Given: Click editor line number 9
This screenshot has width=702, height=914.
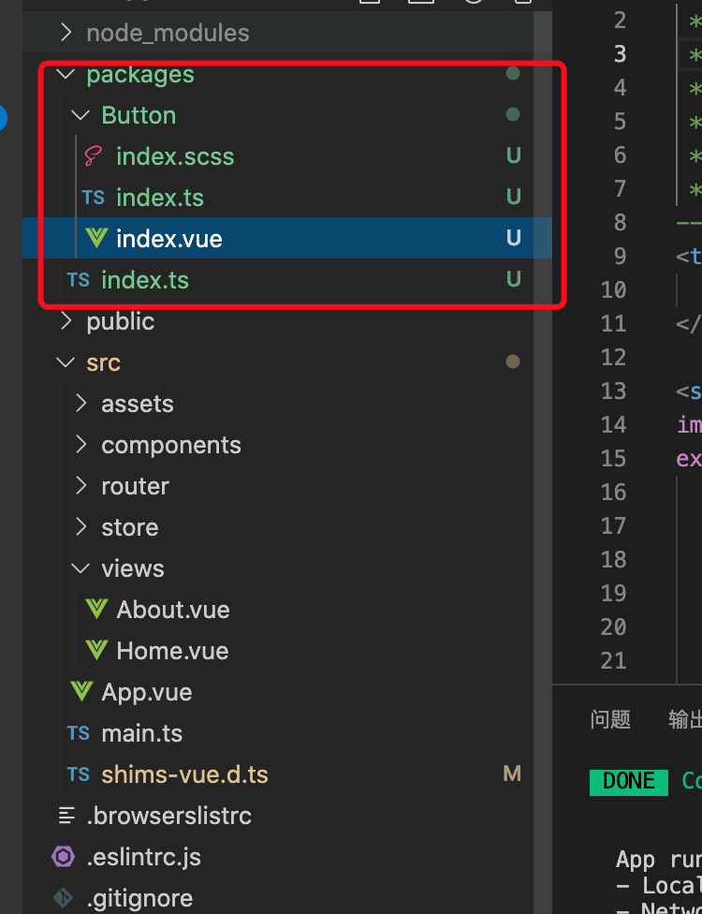Looking at the screenshot, I should tap(620, 256).
